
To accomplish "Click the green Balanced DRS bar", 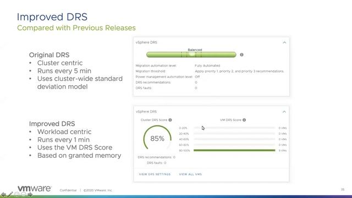I will coord(191,54).
